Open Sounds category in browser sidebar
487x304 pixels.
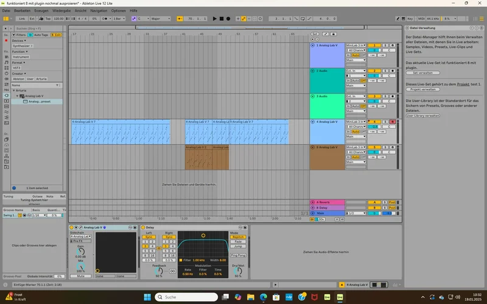(x=7, y=63)
